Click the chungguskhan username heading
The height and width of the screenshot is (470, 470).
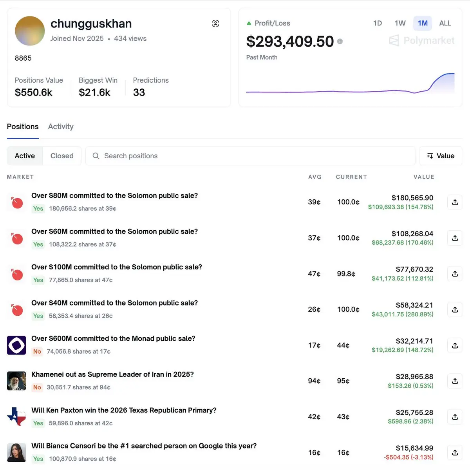(x=91, y=23)
